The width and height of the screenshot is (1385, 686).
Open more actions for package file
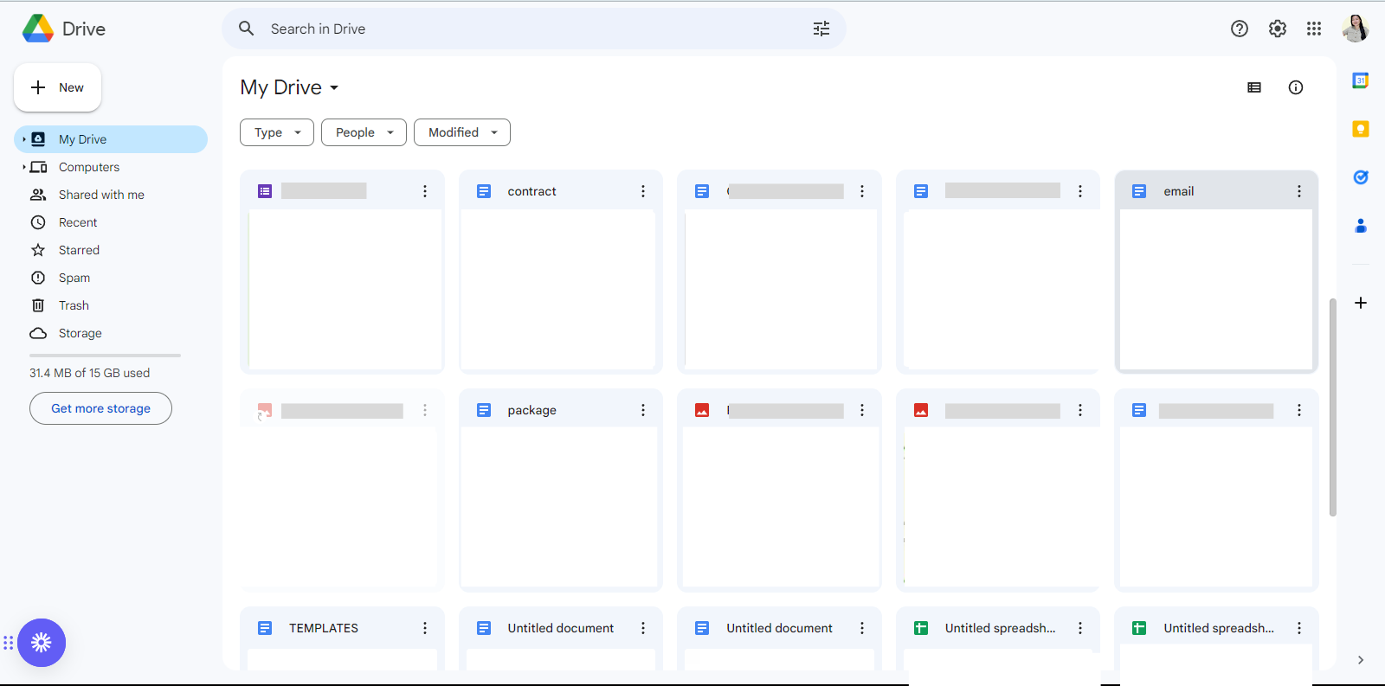click(643, 410)
